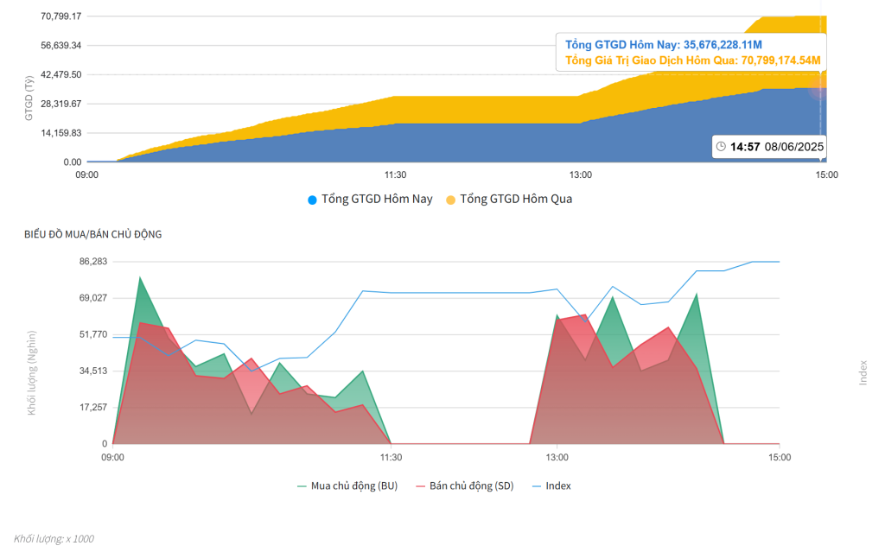Click the Tổng GTGD Hôm Nay tooltip value
885x552 pixels.
coord(664,45)
